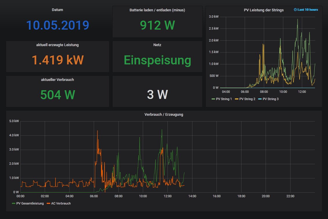
Task: Click the yellow PV String 2 legend color line
Action: [x=237, y=99]
